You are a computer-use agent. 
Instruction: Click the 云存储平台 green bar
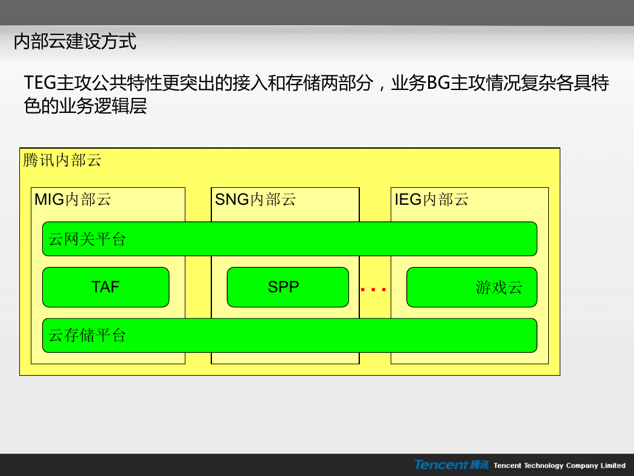pos(289,335)
